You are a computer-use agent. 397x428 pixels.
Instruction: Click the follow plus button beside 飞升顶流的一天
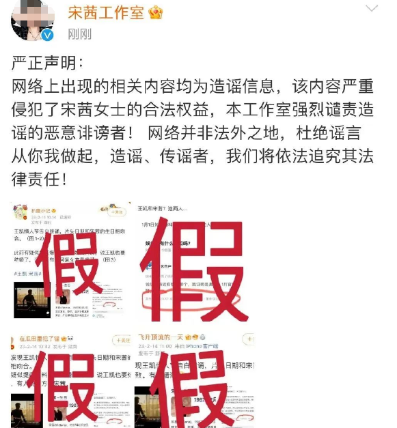coord(248,339)
